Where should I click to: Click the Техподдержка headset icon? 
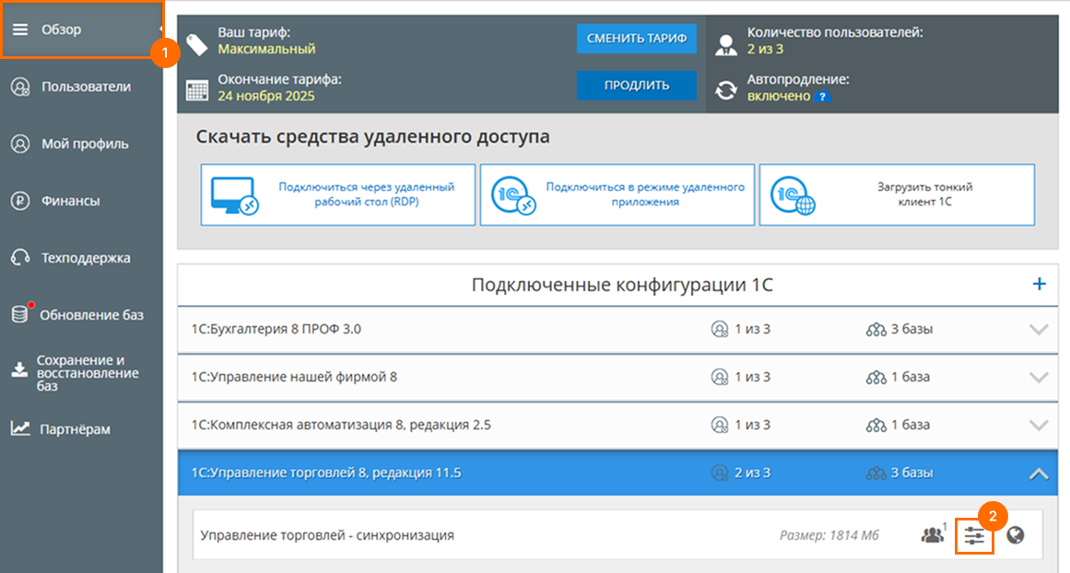click(x=18, y=257)
